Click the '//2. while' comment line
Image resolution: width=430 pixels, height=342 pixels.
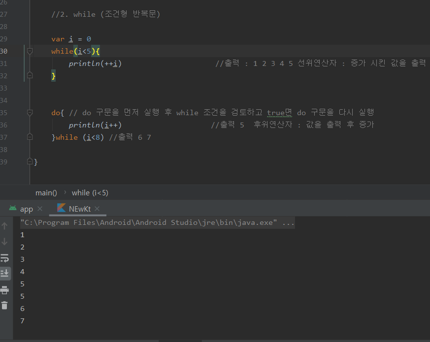105,14
